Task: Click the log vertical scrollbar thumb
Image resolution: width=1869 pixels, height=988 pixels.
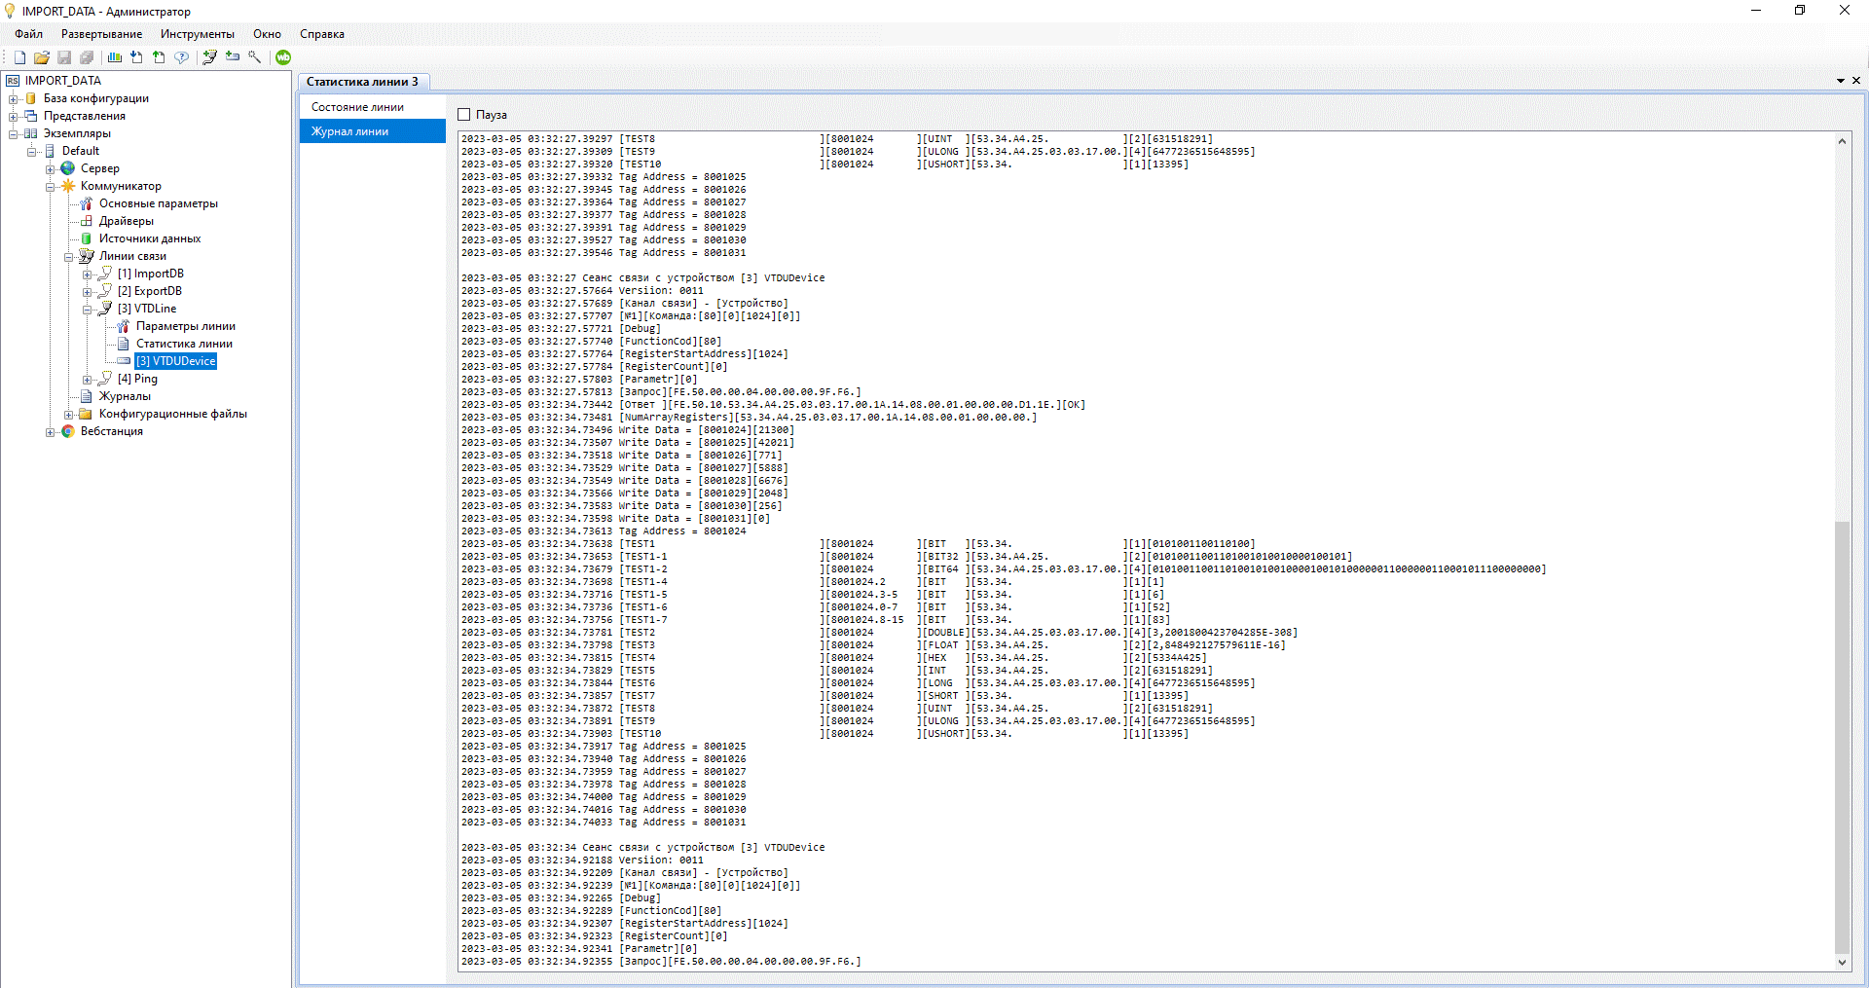Action: (x=1842, y=737)
